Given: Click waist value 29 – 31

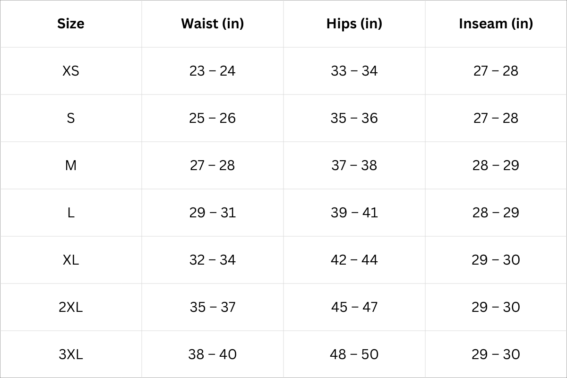Looking at the screenshot, I should point(212,213).
